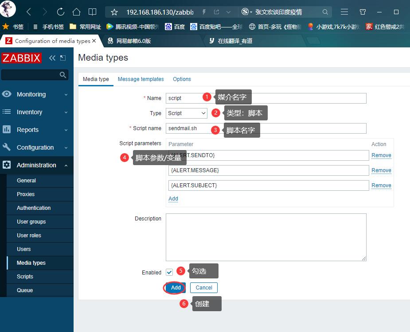Switch to Message templates tab
Image resolution: width=410 pixels, height=332 pixels.
141,79
